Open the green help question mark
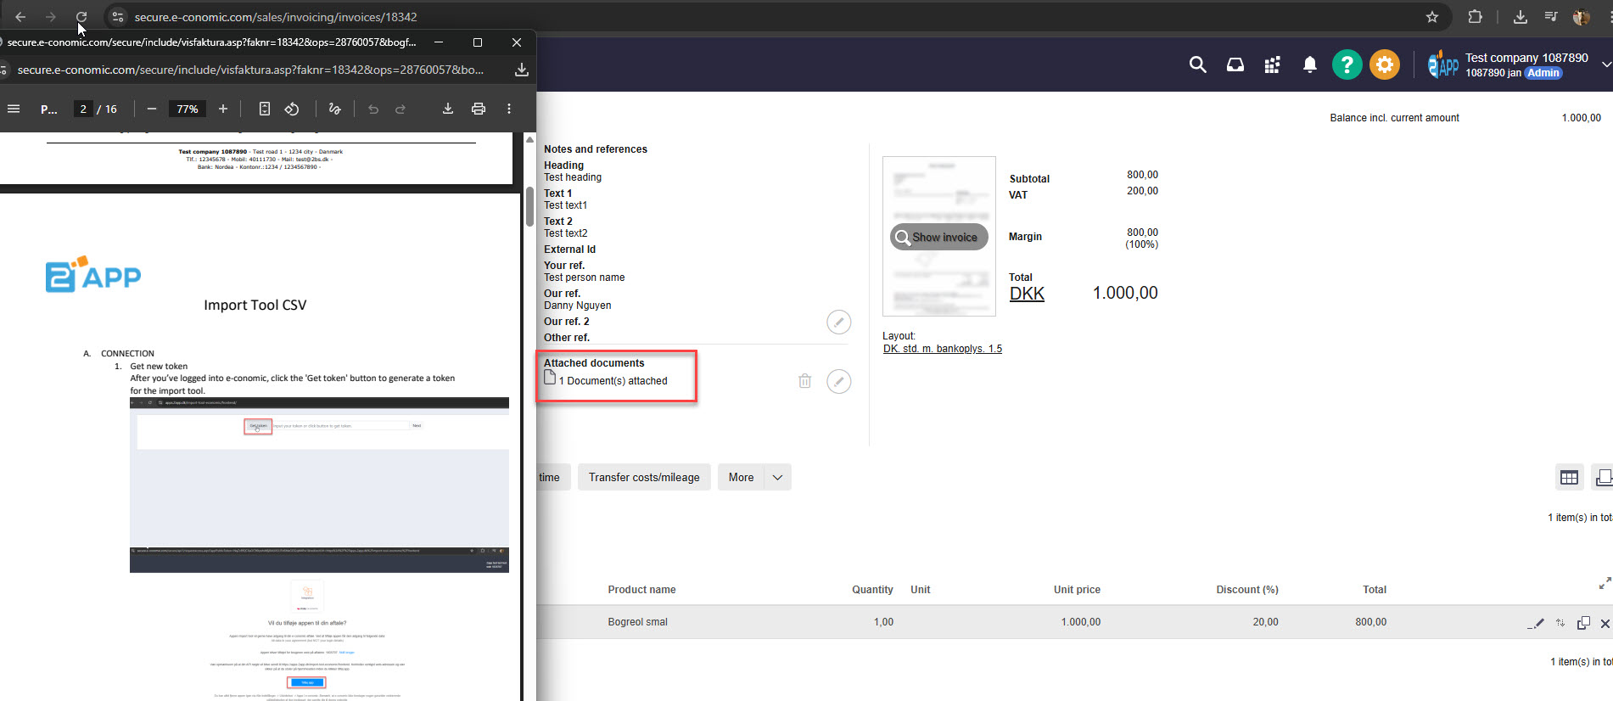The height and width of the screenshot is (701, 1613). tap(1347, 64)
